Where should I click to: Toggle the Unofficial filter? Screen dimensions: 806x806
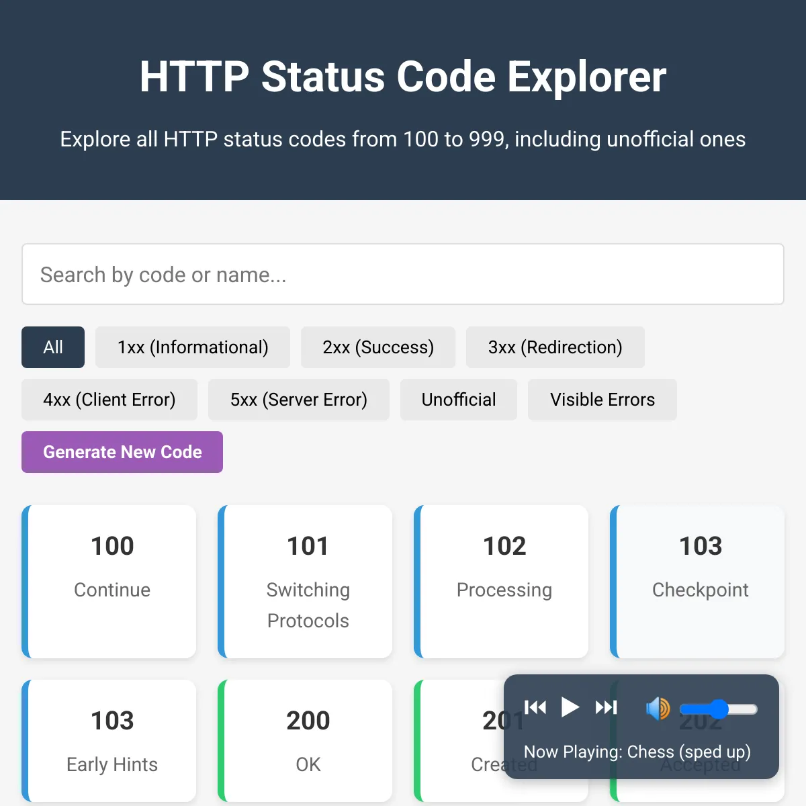458,400
